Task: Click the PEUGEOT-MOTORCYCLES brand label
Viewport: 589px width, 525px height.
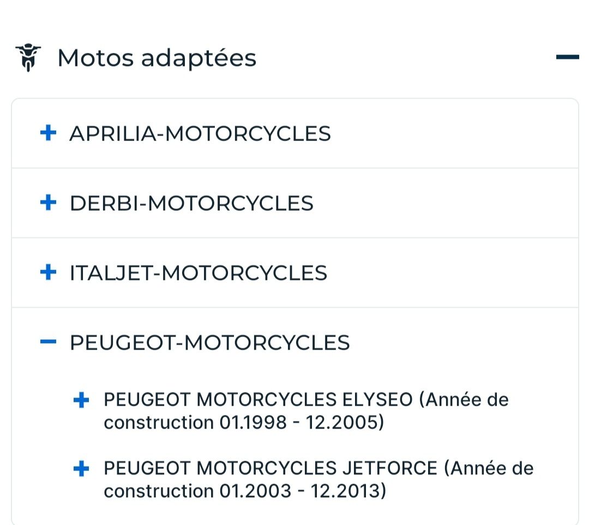Action: point(209,343)
